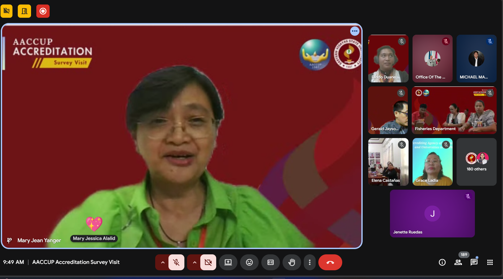Raise your hand in the meeting

[292, 262]
